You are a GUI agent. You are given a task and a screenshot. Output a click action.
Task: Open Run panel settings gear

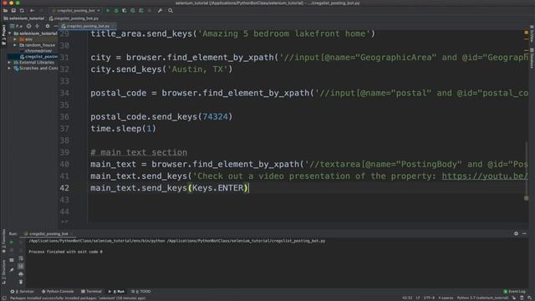pos(516,233)
